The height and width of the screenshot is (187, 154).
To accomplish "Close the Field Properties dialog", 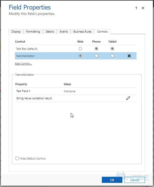I will tap(143, 8).
